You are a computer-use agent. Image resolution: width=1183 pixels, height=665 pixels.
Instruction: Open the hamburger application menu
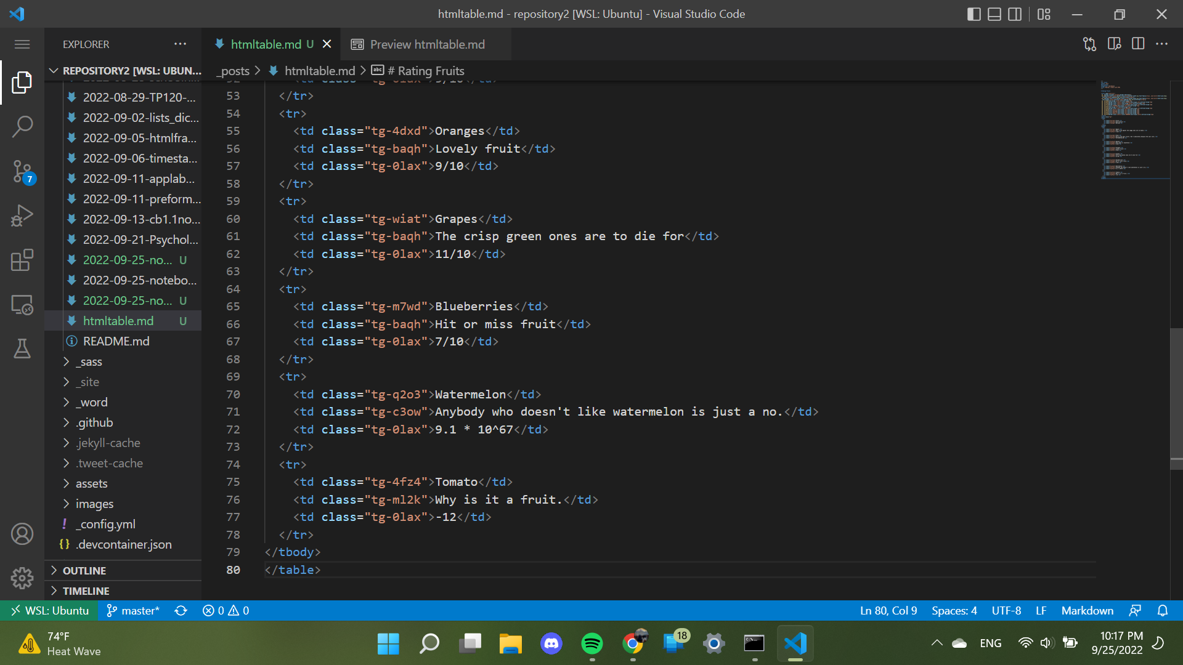pos(22,44)
